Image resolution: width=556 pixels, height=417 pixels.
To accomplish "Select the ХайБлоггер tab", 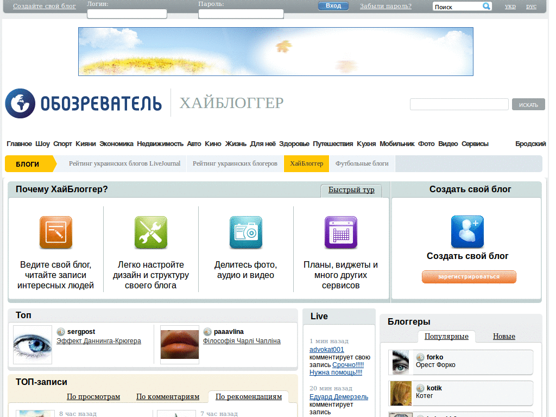I will point(306,163).
